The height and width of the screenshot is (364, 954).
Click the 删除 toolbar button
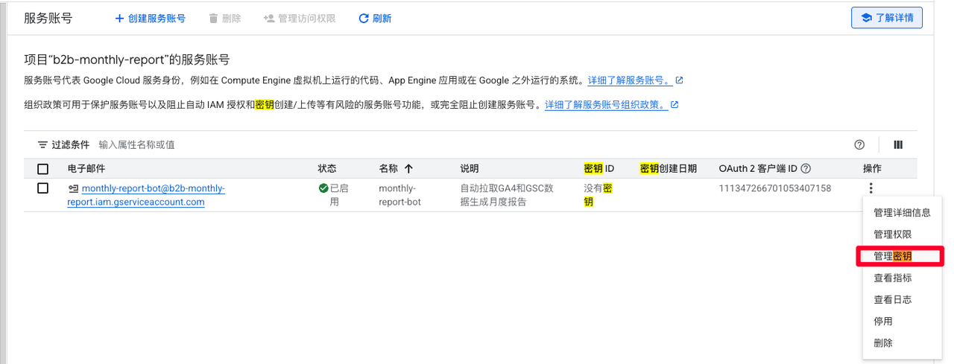pos(224,19)
